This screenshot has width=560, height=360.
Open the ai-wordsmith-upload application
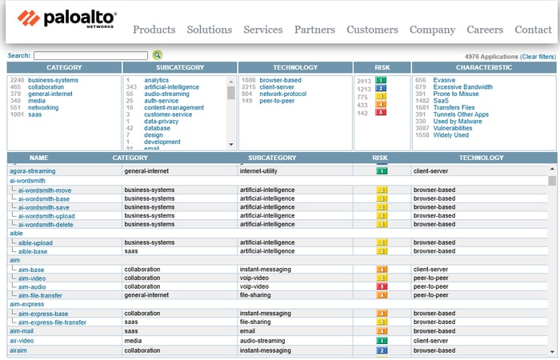point(46,216)
